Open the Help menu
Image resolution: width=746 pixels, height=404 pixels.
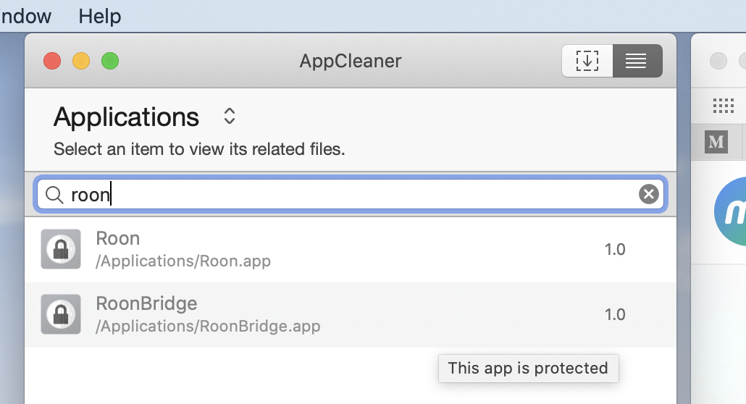coord(99,16)
